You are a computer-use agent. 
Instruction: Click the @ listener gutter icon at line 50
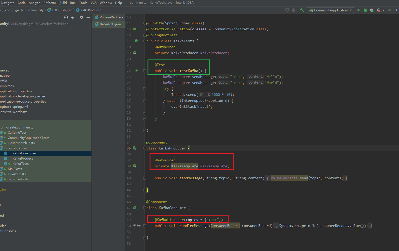click(139, 225)
